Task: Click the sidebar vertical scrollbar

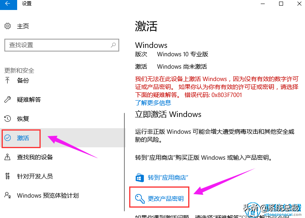Action: click(124, 162)
